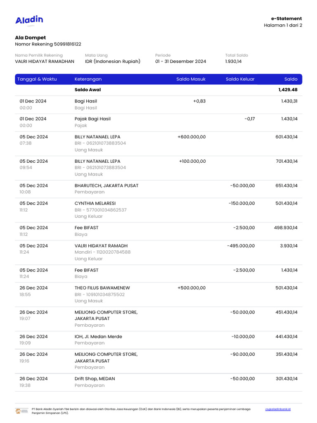The width and height of the screenshot is (317, 423).
Task: Click the CYNTHIA MELARESI transaction
Action: 95,203
